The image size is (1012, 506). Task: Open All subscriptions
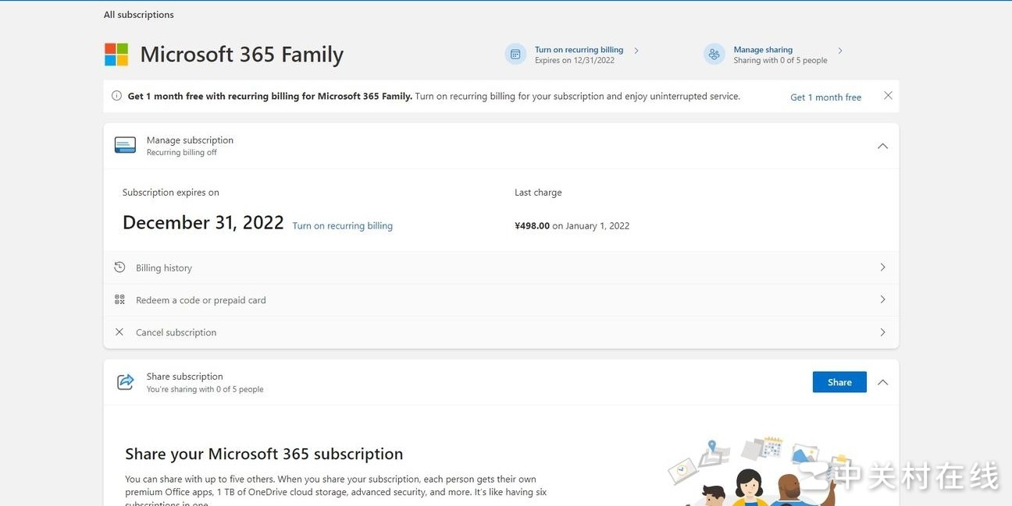(x=138, y=14)
